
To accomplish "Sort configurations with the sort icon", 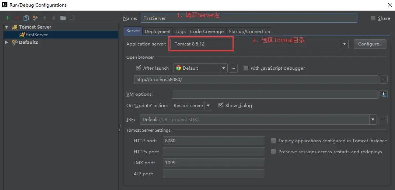I will tap(72, 18).
